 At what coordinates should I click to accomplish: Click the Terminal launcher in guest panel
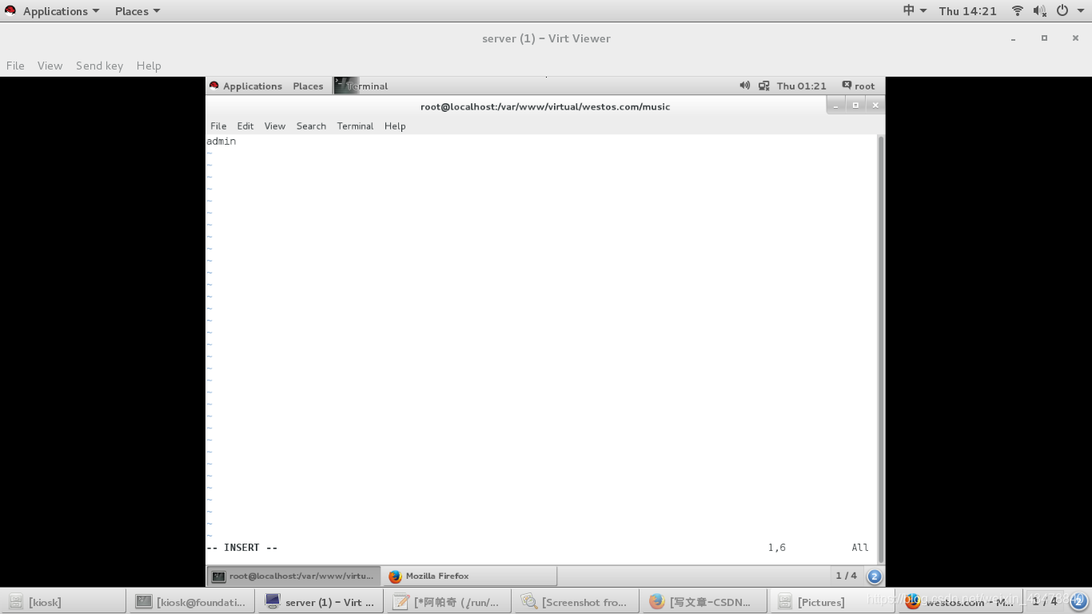(x=361, y=86)
